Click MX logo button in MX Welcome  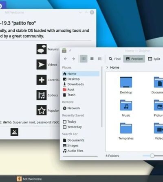[x=14, y=132]
